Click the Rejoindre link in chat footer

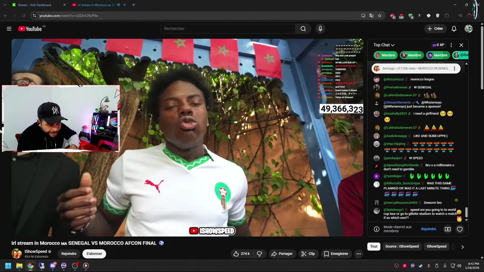pos(428,229)
